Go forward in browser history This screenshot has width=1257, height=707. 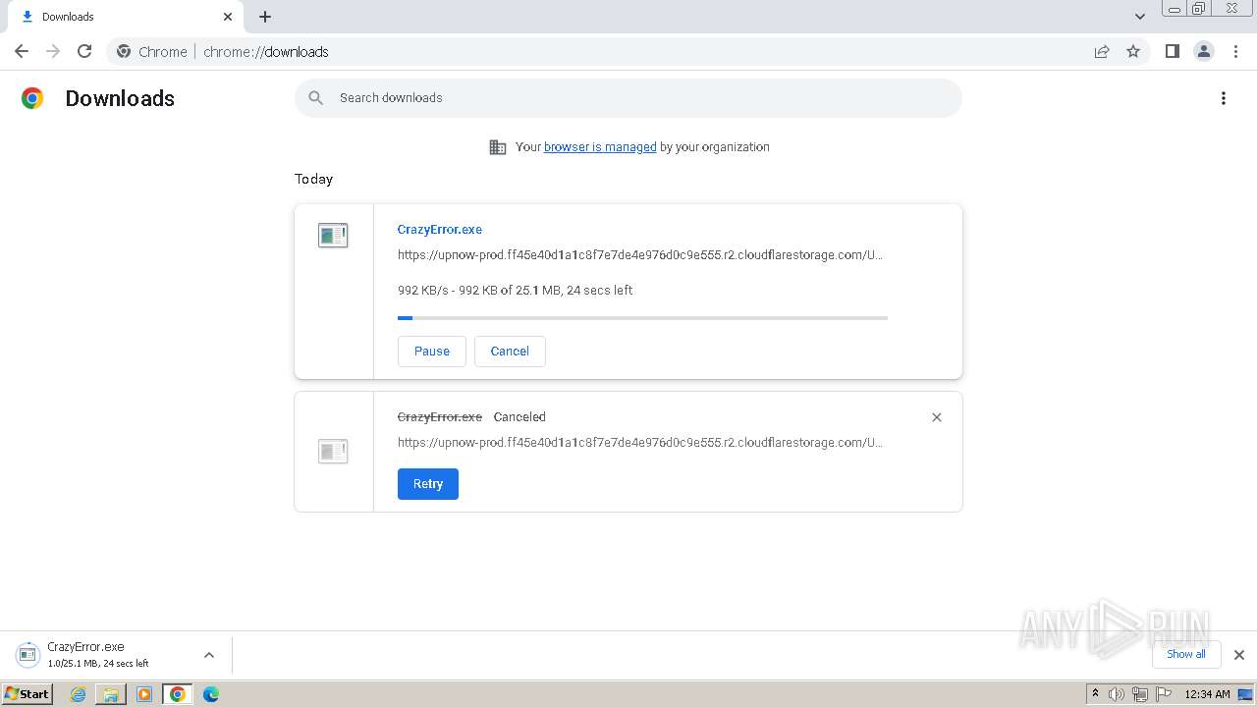coord(53,51)
